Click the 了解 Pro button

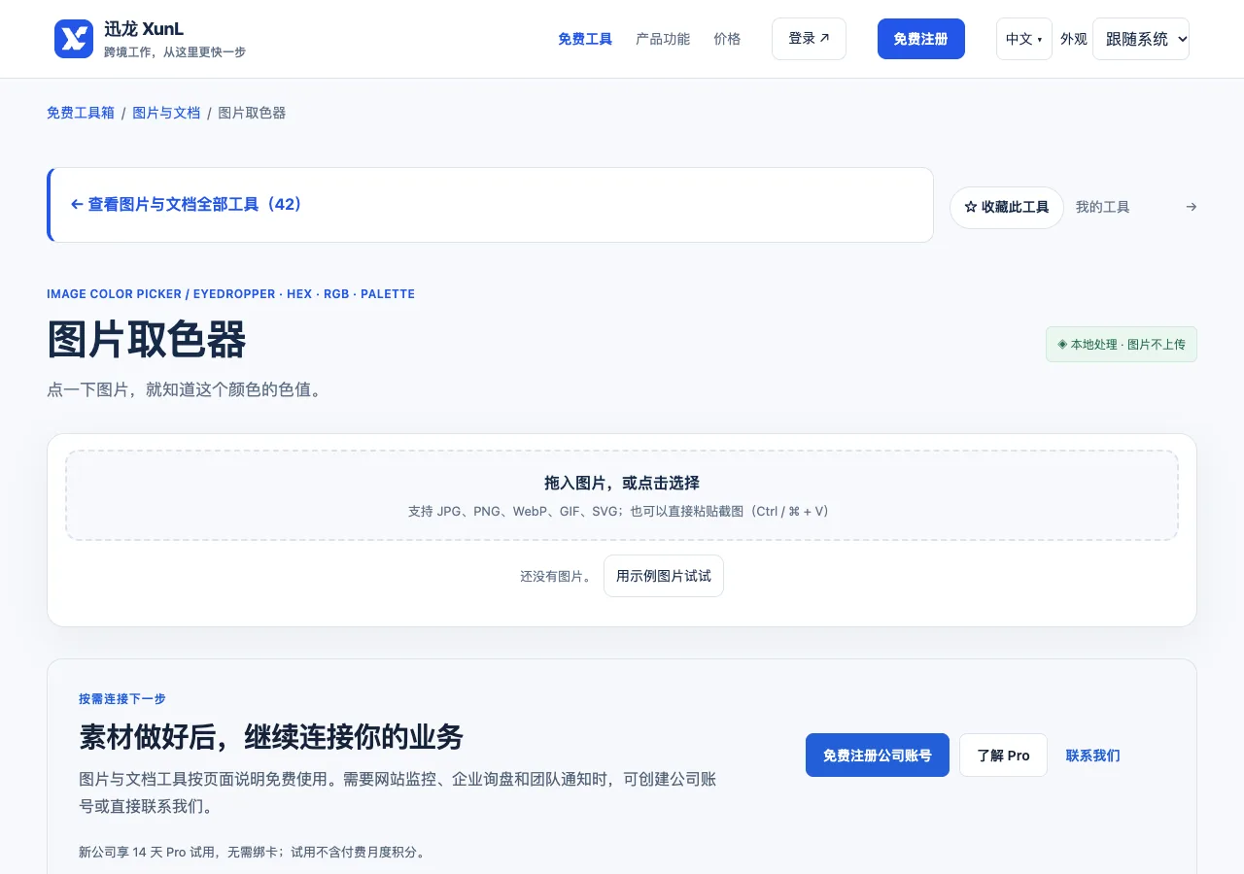1003,756
